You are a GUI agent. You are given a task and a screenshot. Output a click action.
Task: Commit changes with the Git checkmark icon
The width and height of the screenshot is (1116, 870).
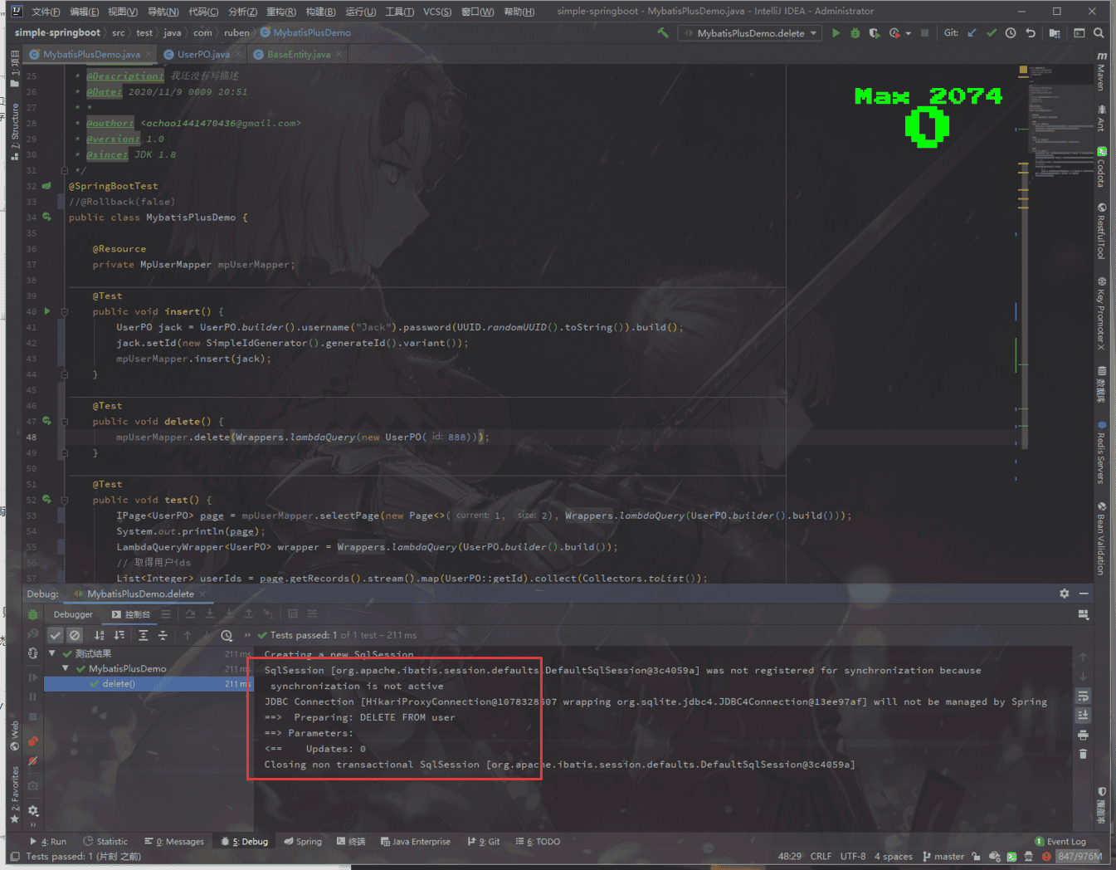point(991,33)
